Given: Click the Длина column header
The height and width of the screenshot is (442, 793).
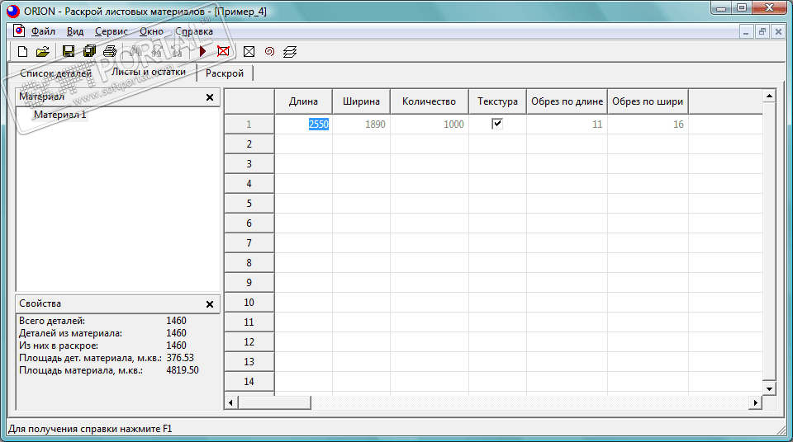Looking at the screenshot, I should pyautogui.click(x=303, y=101).
